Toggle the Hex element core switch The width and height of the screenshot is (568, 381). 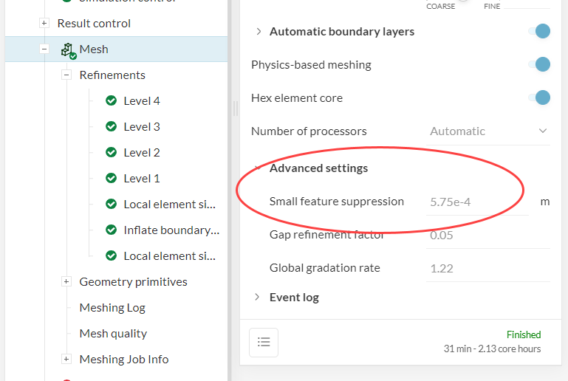click(540, 97)
